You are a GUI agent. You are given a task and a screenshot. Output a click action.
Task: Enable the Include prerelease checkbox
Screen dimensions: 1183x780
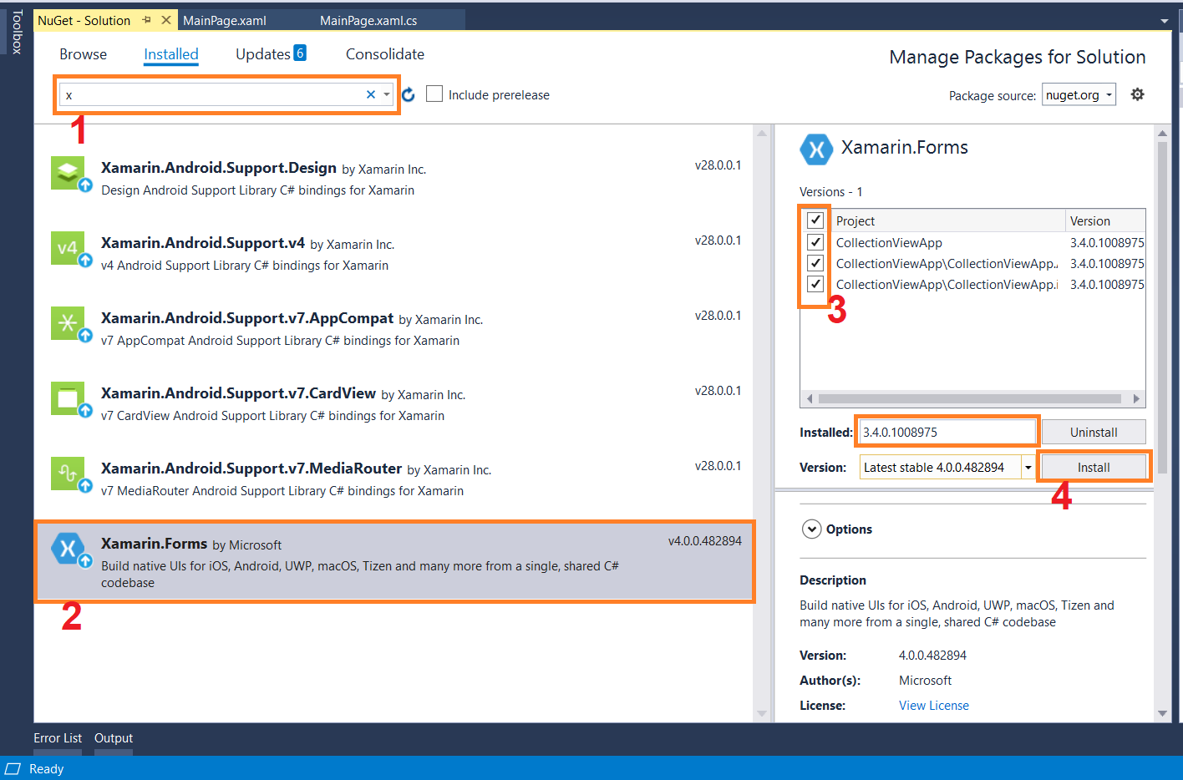pyautogui.click(x=434, y=94)
